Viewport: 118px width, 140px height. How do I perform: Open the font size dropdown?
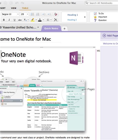28,14
